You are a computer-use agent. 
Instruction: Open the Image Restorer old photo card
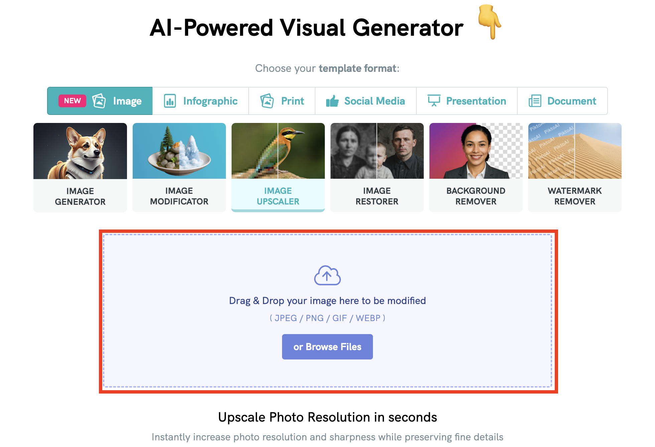tap(377, 167)
